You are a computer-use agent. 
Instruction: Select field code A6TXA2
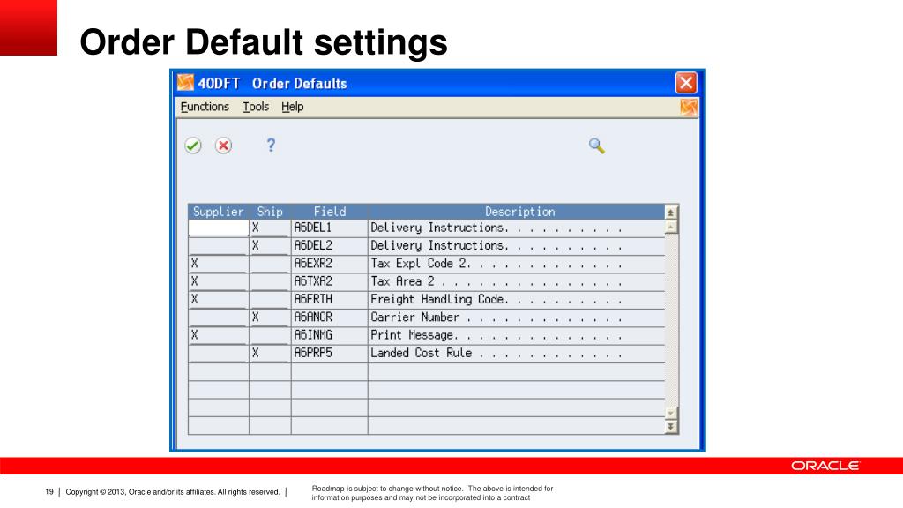pyautogui.click(x=313, y=281)
